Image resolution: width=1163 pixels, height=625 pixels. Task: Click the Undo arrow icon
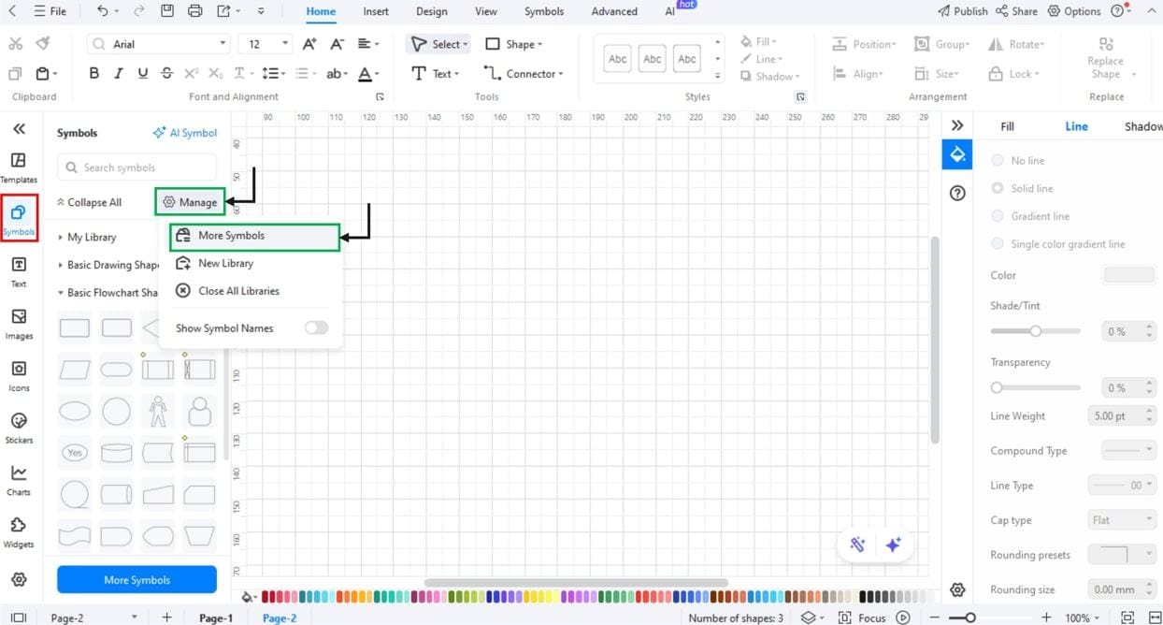tap(103, 11)
